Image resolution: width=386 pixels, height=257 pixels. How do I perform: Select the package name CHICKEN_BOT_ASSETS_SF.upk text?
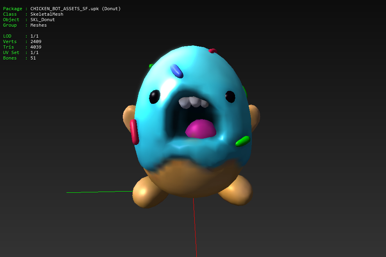65,9
